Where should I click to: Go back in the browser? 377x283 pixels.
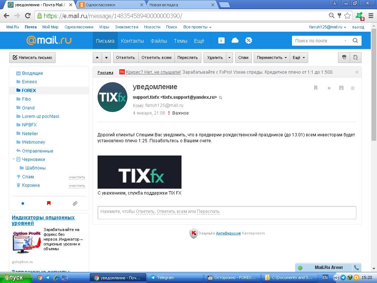pos(7,16)
